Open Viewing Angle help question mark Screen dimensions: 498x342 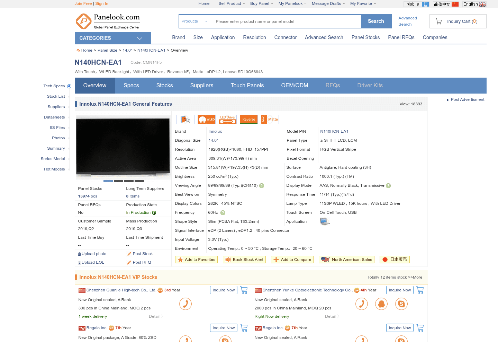[x=262, y=186]
